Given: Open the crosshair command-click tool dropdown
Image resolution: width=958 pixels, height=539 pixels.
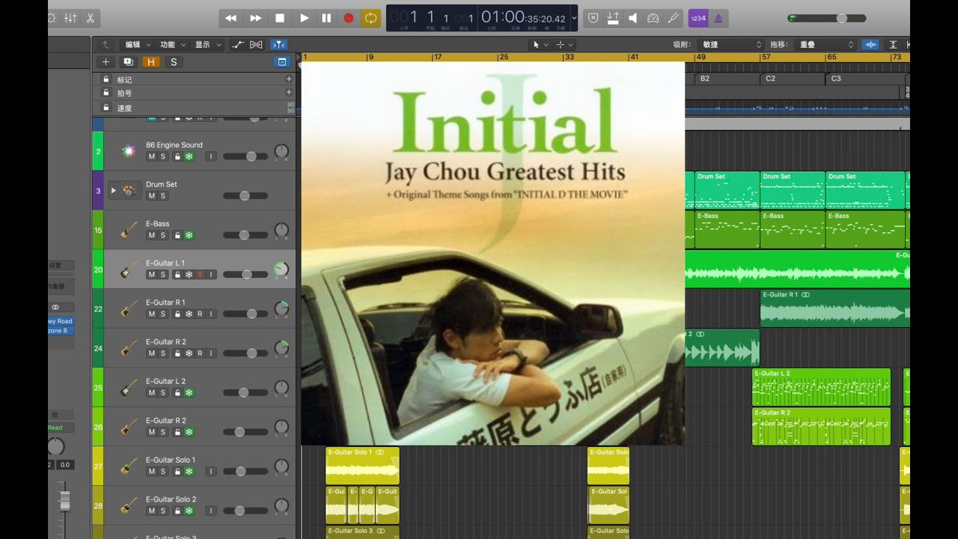Looking at the screenshot, I should coord(564,45).
